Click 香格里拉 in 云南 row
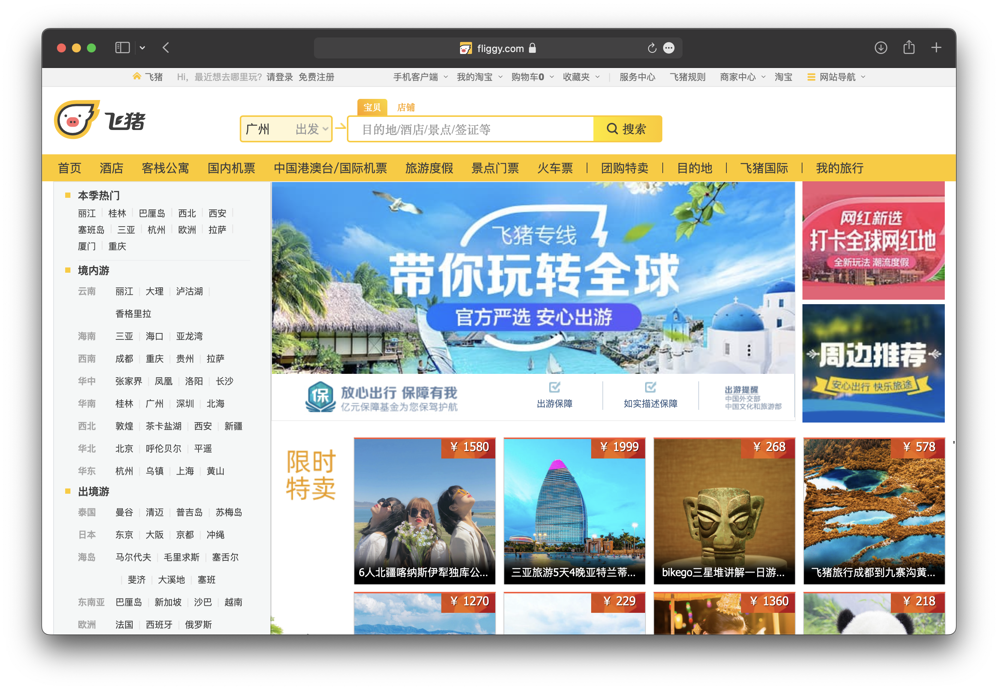998x690 pixels. coord(133,314)
